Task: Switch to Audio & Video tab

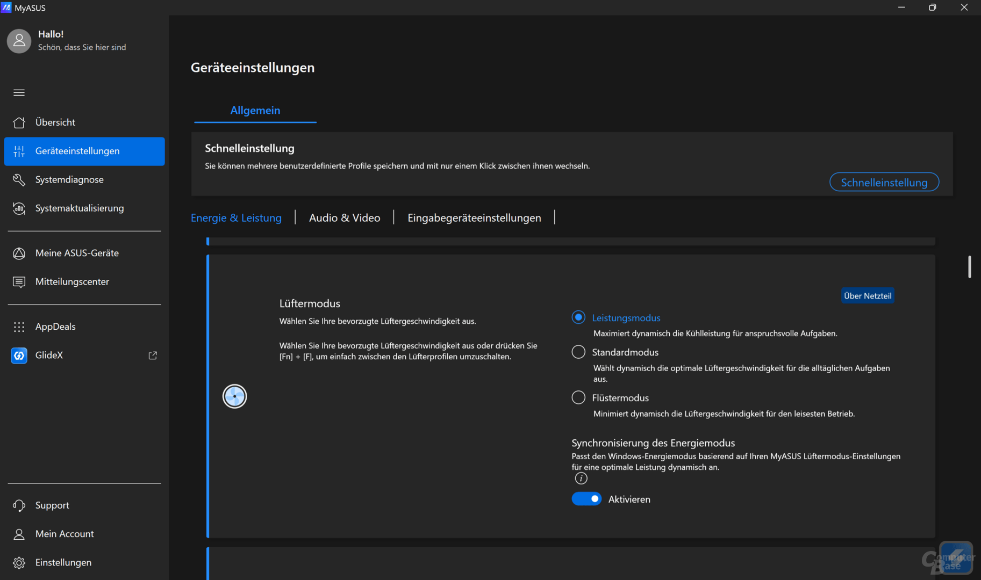Action: pos(345,218)
